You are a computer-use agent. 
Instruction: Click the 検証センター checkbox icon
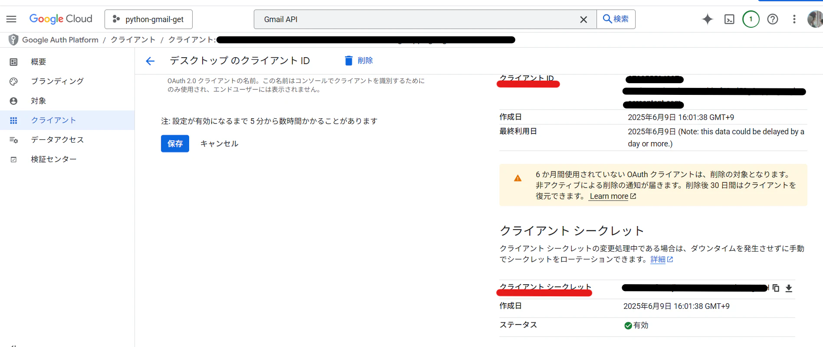point(13,159)
